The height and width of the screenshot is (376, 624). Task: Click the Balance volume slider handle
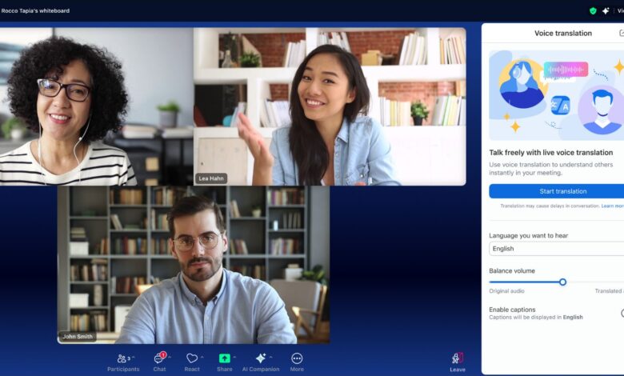(562, 282)
